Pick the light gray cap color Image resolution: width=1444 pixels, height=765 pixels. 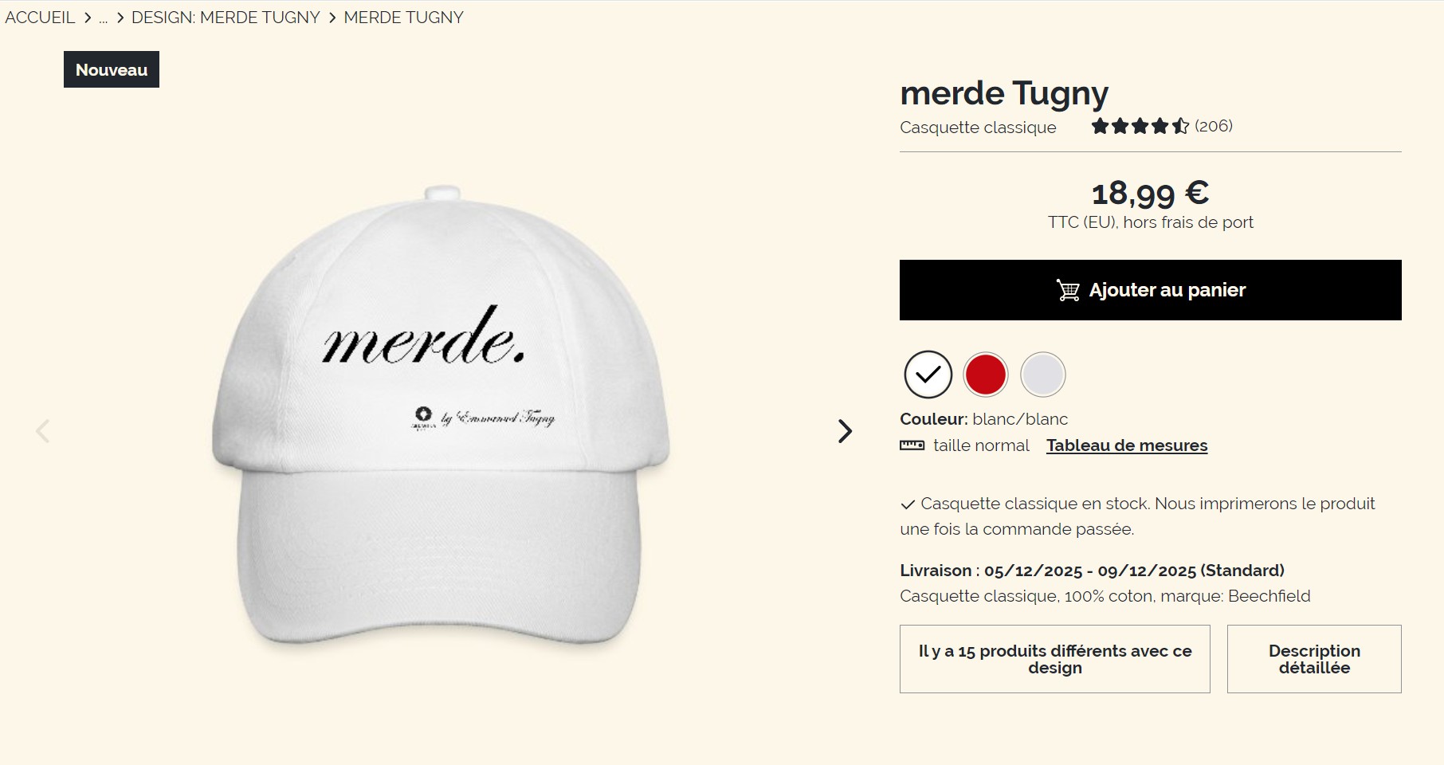click(1043, 375)
